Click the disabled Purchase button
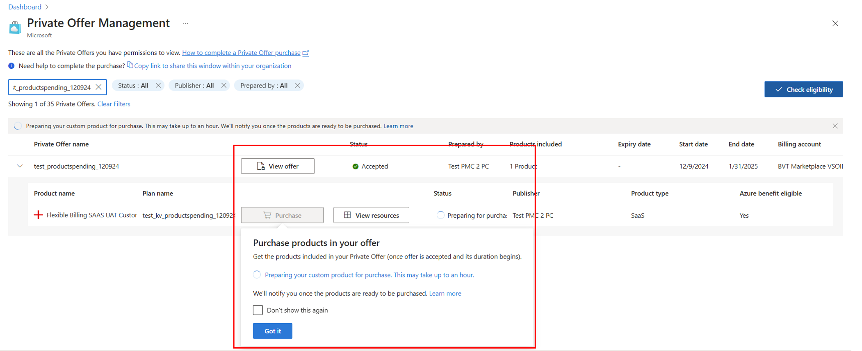The height and width of the screenshot is (351, 862). (282, 215)
